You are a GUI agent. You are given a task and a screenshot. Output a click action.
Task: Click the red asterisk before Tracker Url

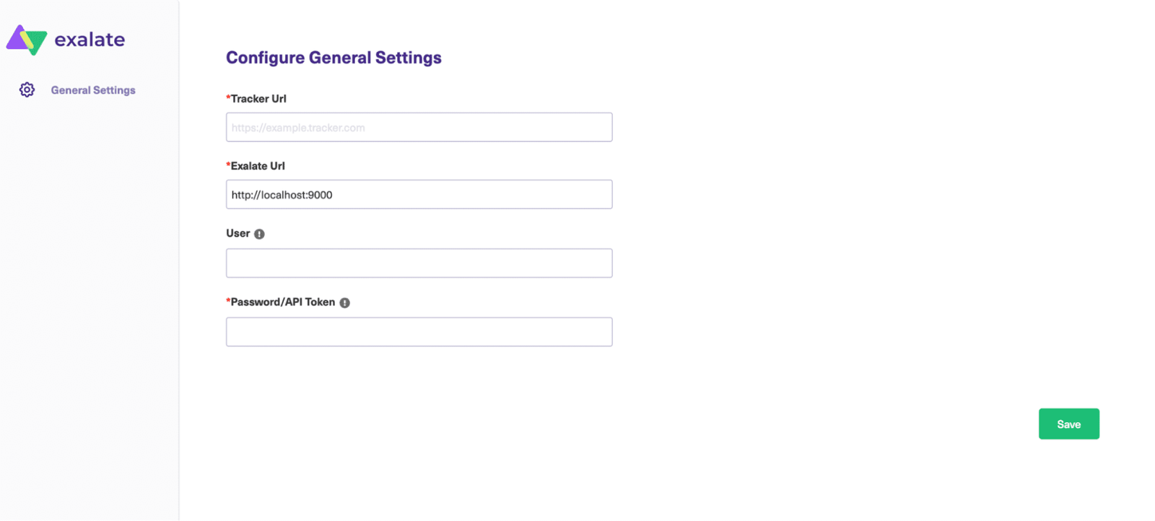(x=228, y=97)
